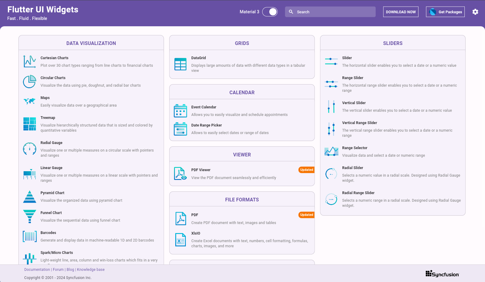Select the Treemap title

click(48, 118)
